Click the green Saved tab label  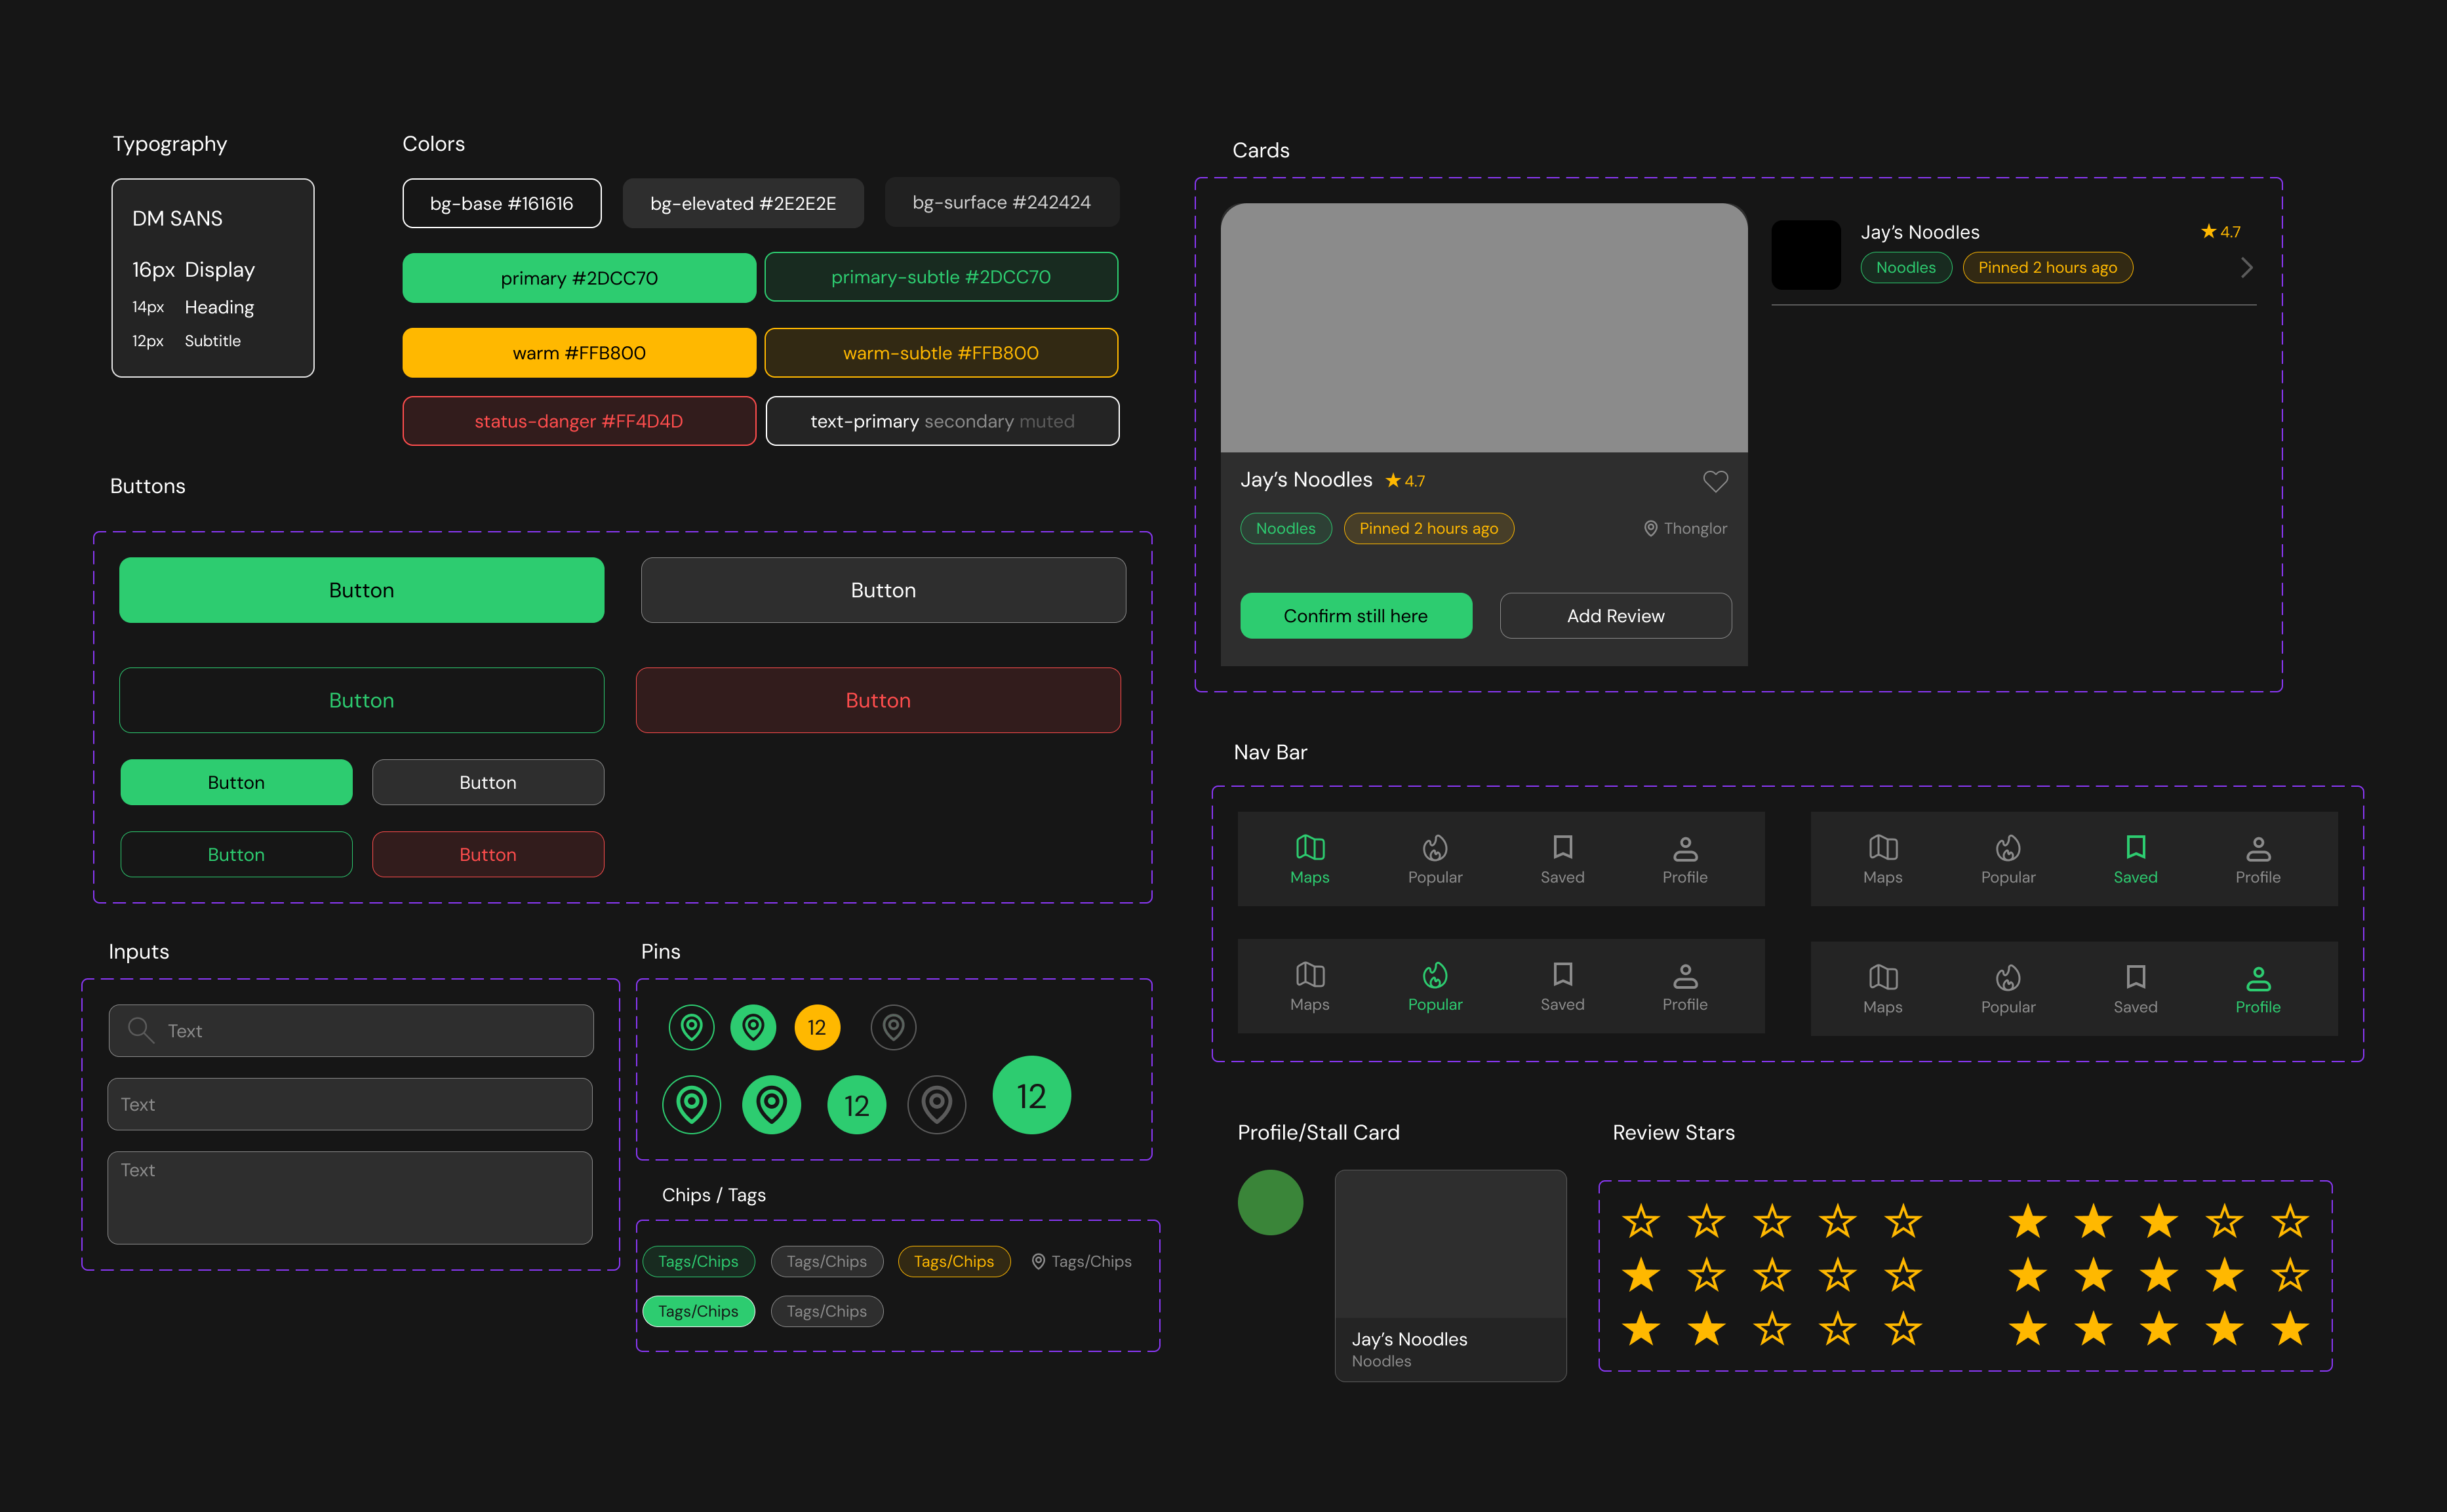[2135, 877]
